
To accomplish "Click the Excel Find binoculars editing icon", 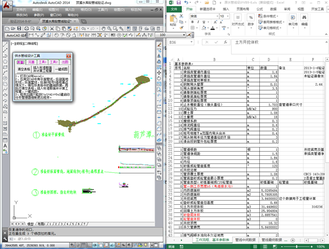I will pos(304,17).
